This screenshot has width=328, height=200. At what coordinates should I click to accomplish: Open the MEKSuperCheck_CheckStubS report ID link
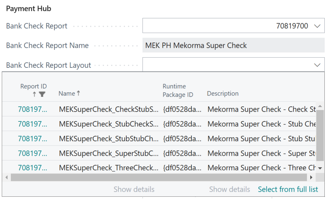click(32, 109)
